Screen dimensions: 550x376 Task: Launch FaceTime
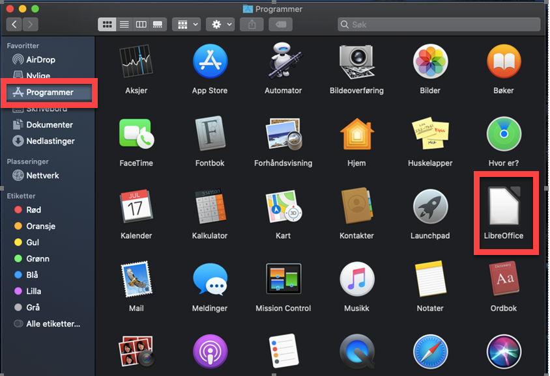(136, 135)
